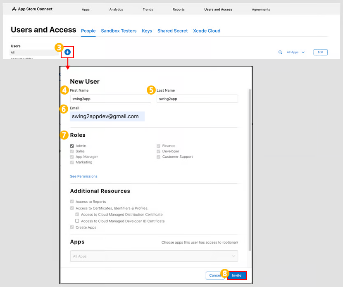The width and height of the screenshot is (343, 287).
Task: Check Access to Cloud Managed Developer ID Certificate
Action: (77, 221)
